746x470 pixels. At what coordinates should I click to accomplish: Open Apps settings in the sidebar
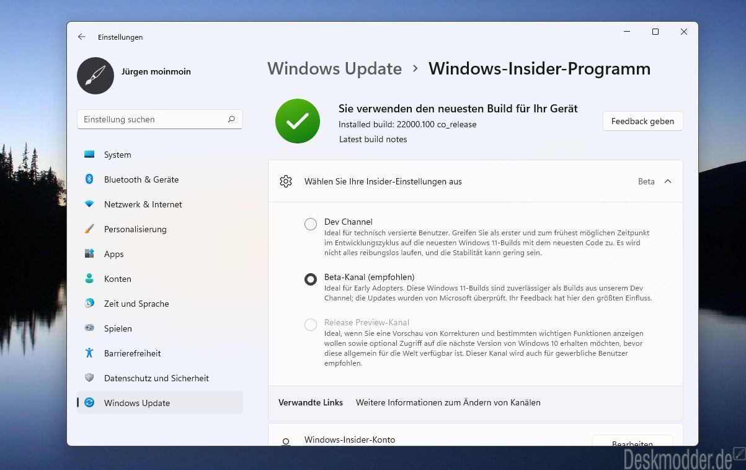(x=160, y=254)
